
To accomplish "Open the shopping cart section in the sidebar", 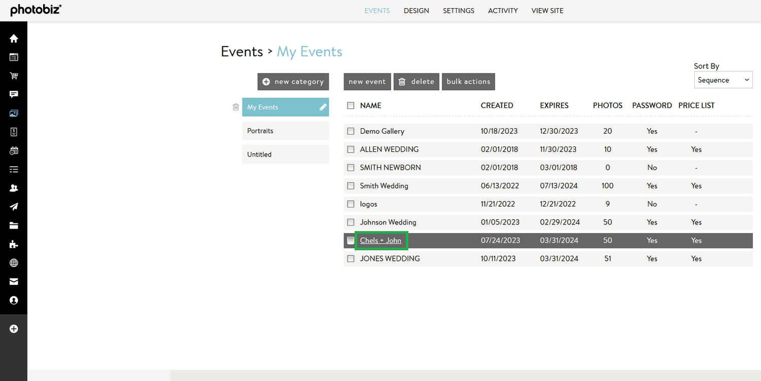I will (14, 75).
